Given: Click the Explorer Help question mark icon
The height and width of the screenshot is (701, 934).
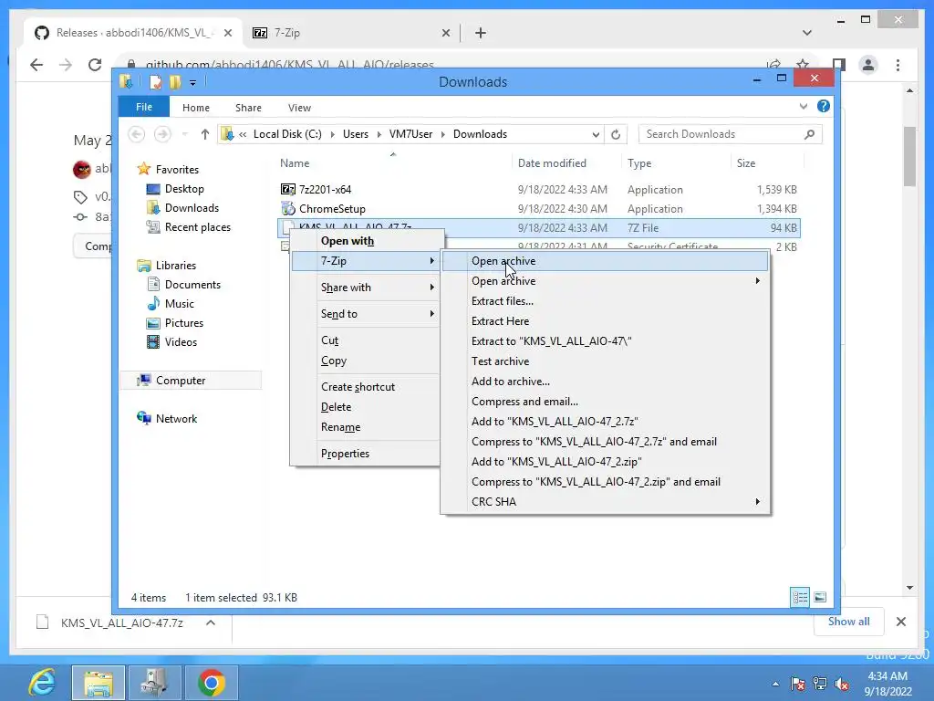Looking at the screenshot, I should [824, 106].
